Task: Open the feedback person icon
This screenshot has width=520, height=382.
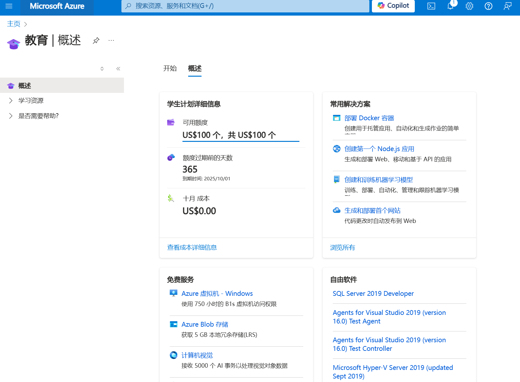Action: click(x=508, y=6)
